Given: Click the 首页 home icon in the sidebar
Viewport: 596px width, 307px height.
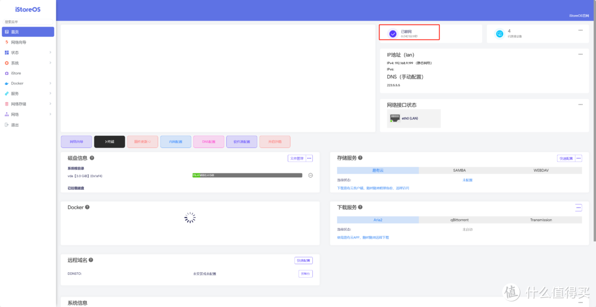Looking at the screenshot, I should pos(7,32).
